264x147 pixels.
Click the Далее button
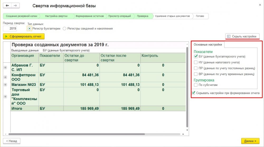coord(250,141)
